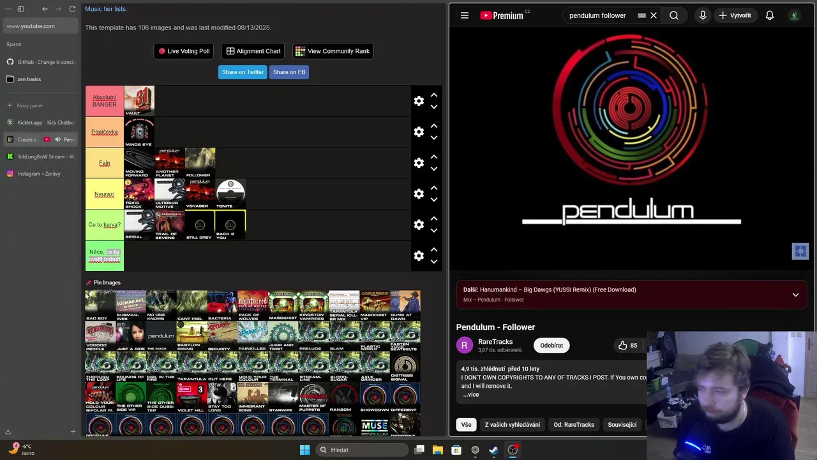Select the 'Z vašich vyhledávání' filter chip
This screenshot has width=817, height=460.
(513, 425)
